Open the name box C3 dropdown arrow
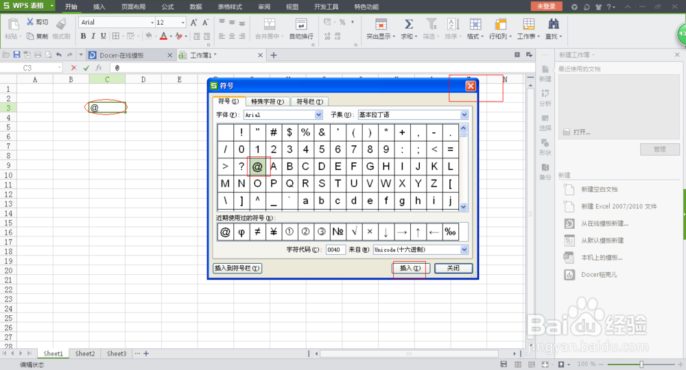686x370 pixels. [x=60, y=68]
